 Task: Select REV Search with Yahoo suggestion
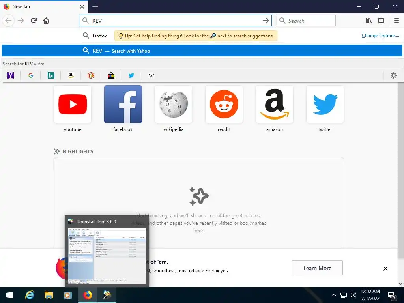pos(202,51)
